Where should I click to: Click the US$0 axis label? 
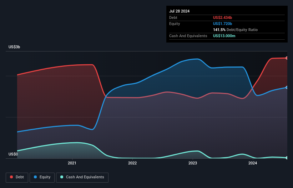pyautogui.click(x=13, y=154)
